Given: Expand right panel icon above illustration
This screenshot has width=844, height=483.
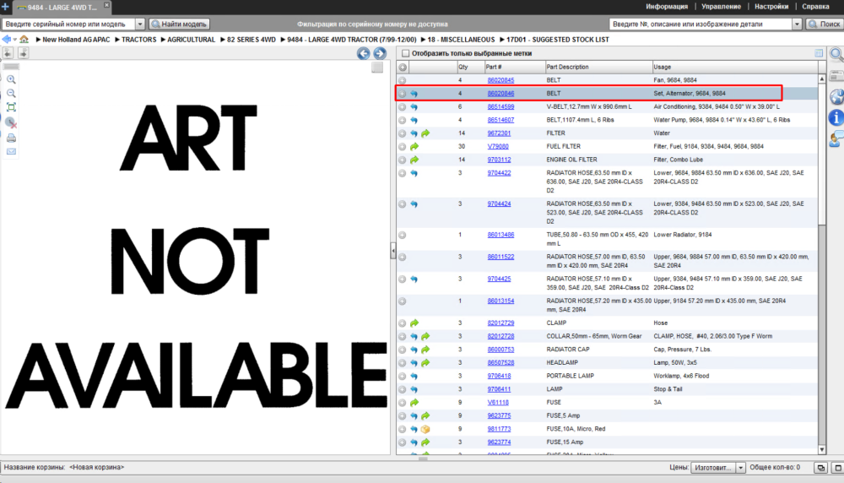Looking at the screenshot, I should click(x=23, y=52).
